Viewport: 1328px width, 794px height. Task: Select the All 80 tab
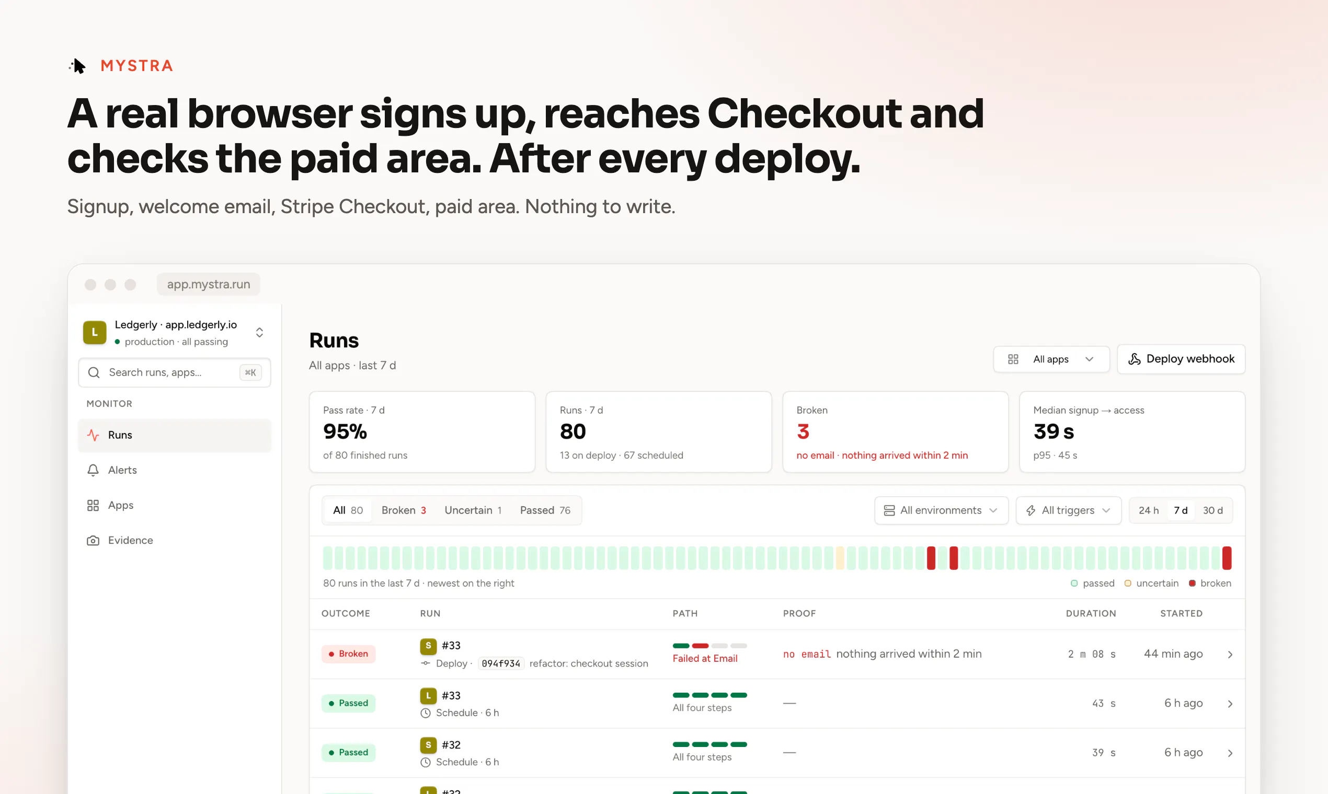(x=348, y=510)
